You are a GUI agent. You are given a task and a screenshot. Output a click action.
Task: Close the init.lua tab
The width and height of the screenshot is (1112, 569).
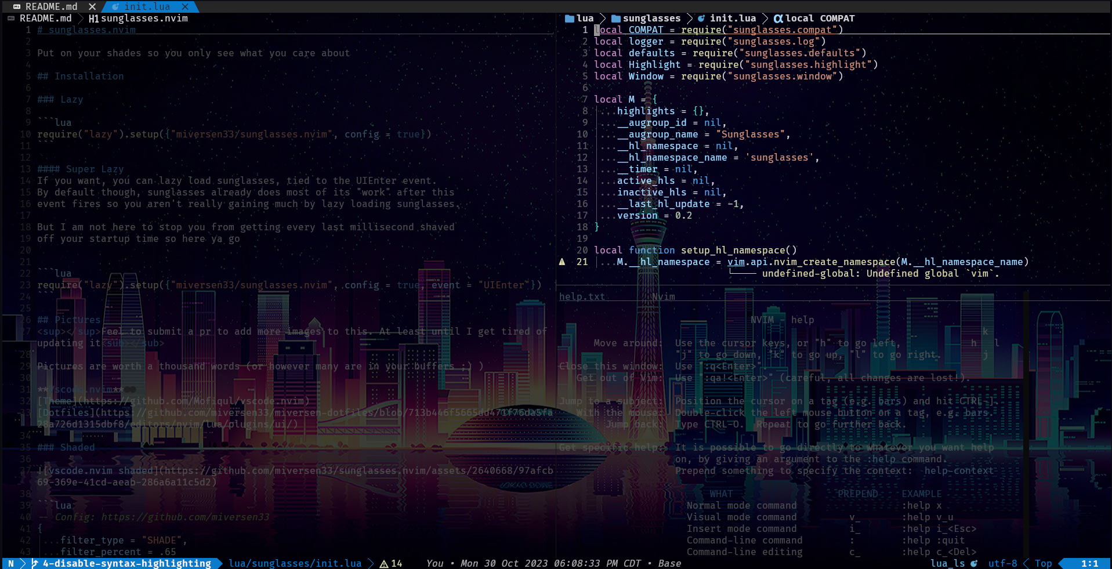click(x=185, y=6)
